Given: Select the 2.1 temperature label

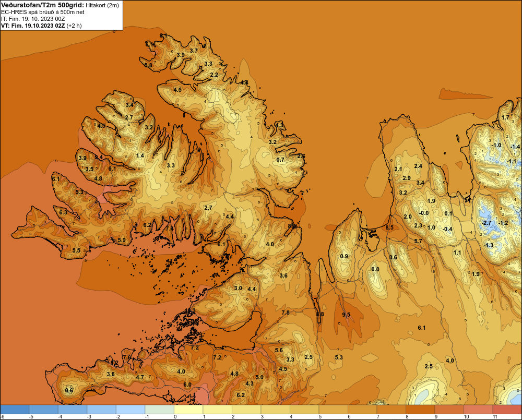Looking at the screenshot, I should (398, 169).
